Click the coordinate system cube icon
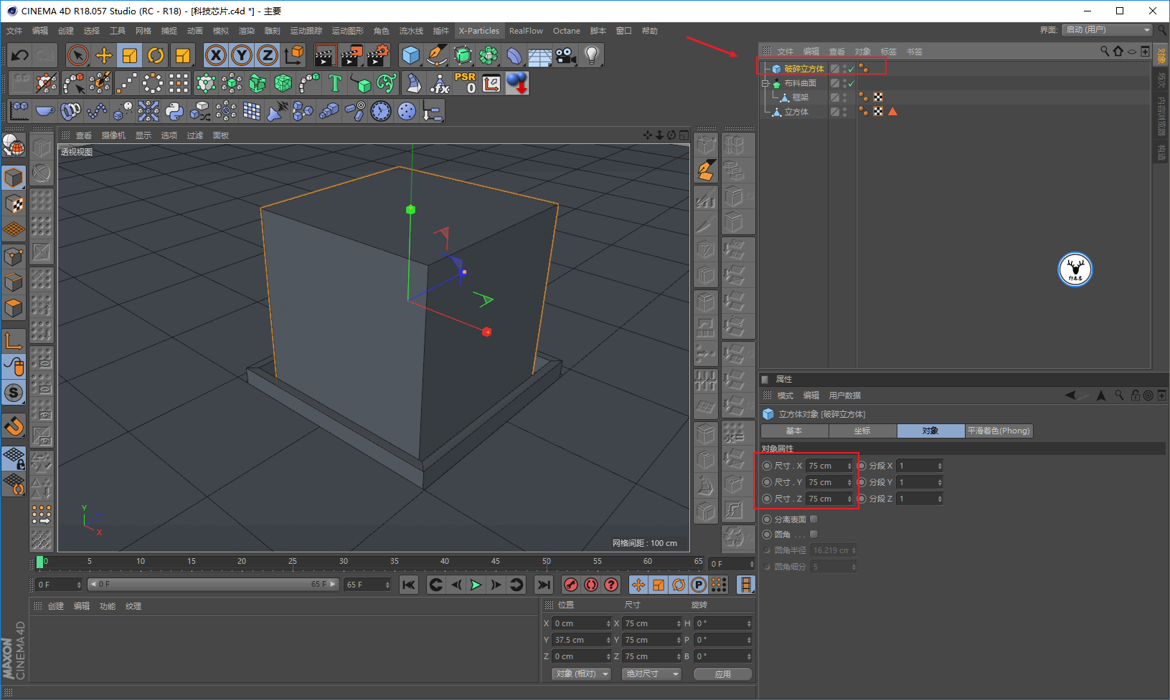1170x700 pixels. pos(293,55)
